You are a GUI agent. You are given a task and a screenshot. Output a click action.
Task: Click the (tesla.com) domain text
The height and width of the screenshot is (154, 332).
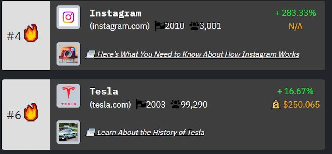tap(110, 105)
